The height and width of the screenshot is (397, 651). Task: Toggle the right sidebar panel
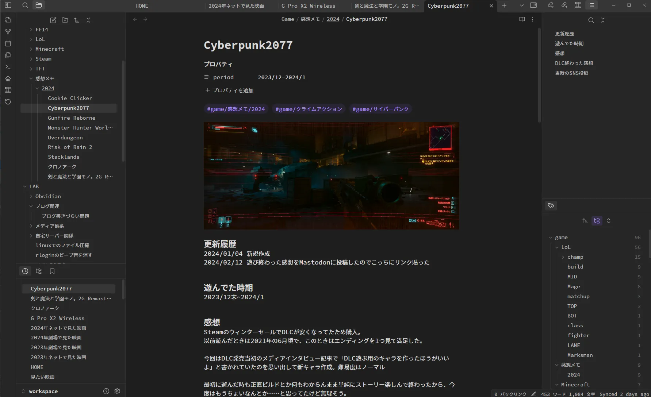tap(533, 5)
